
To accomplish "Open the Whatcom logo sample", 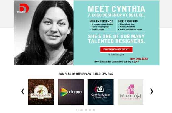I will pyautogui.click(x=130, y=92).
